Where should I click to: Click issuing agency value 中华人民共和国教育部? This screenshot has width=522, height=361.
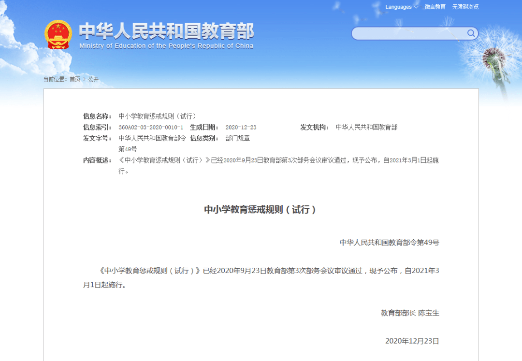coord(366,128)
